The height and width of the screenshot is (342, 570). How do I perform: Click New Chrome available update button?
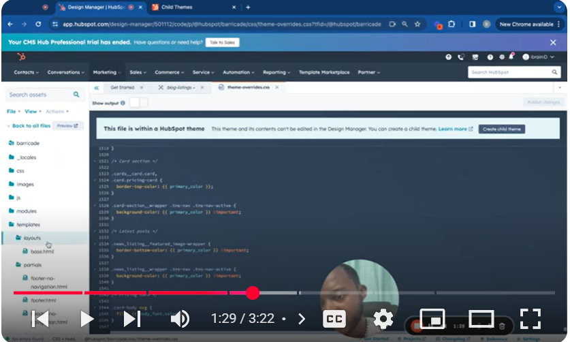pos(530,24)
